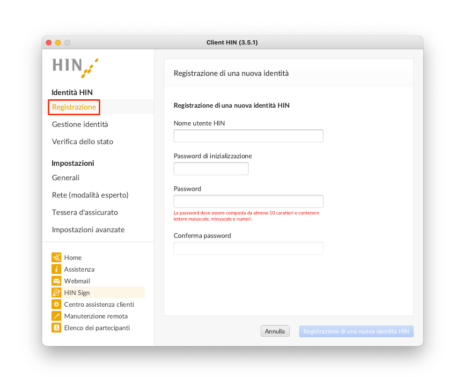Open the Webmail link

point(77,281)
